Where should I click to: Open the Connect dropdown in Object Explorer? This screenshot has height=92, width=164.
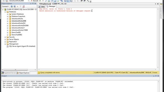[x=5, y=6]
